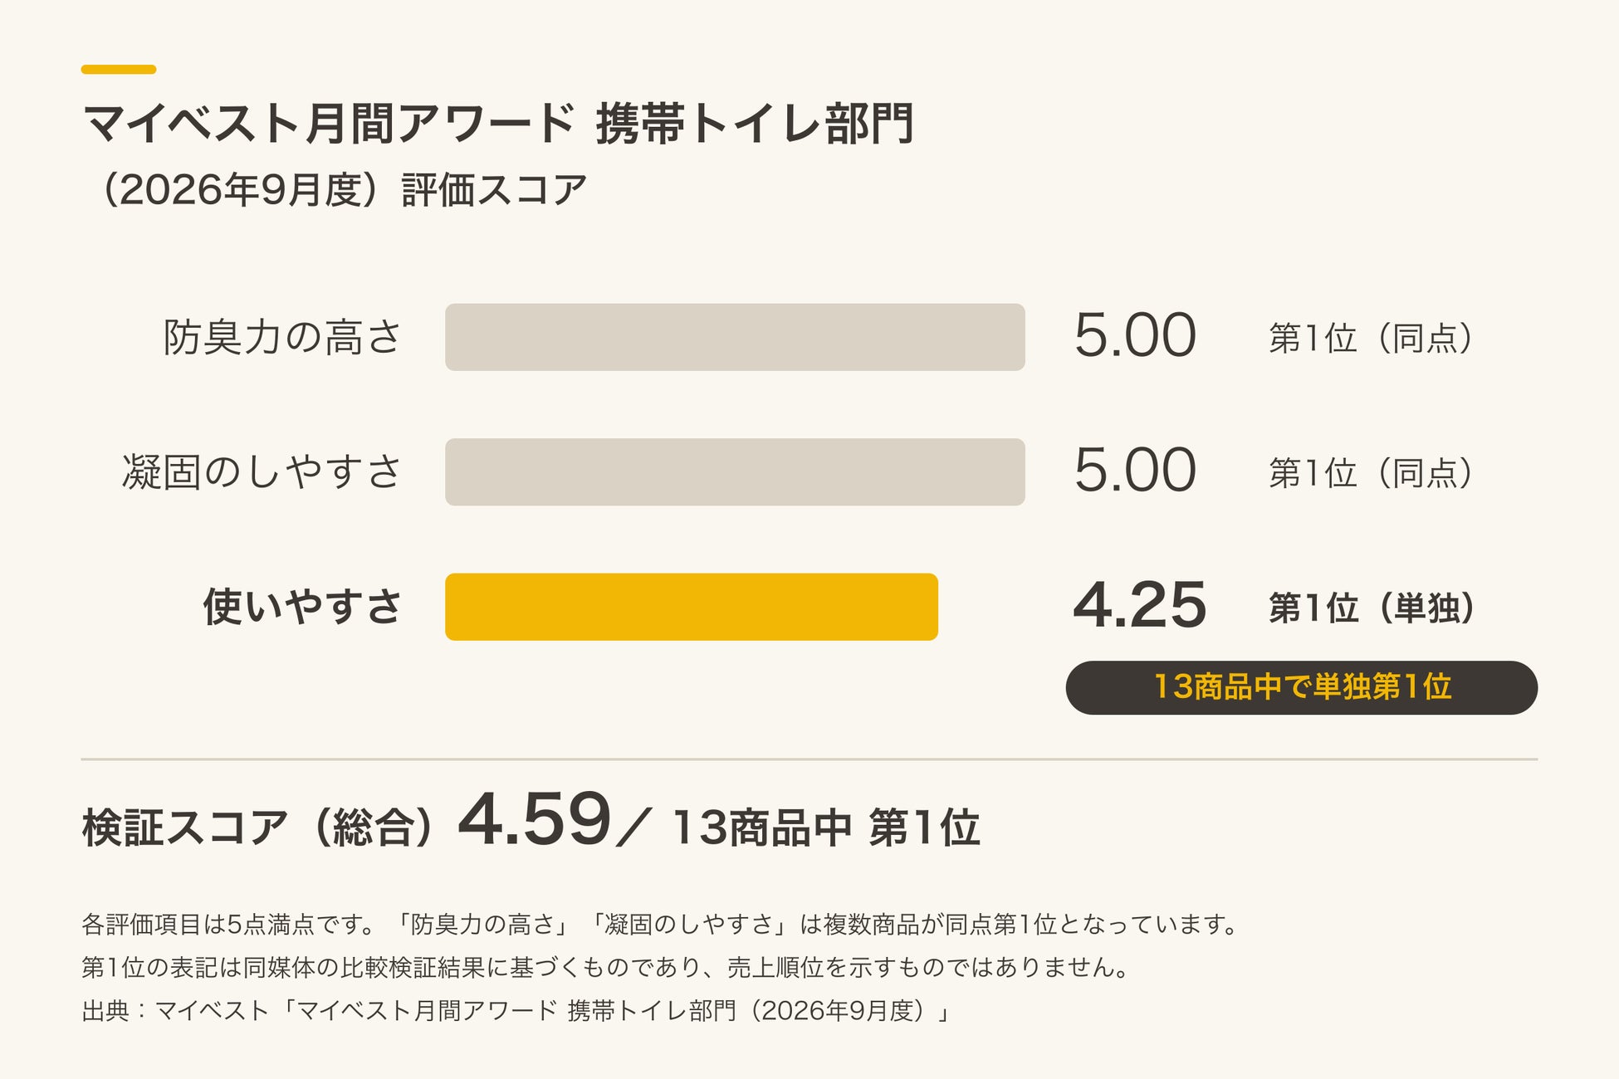Click the yellow accent line above the title

[119, 70]
